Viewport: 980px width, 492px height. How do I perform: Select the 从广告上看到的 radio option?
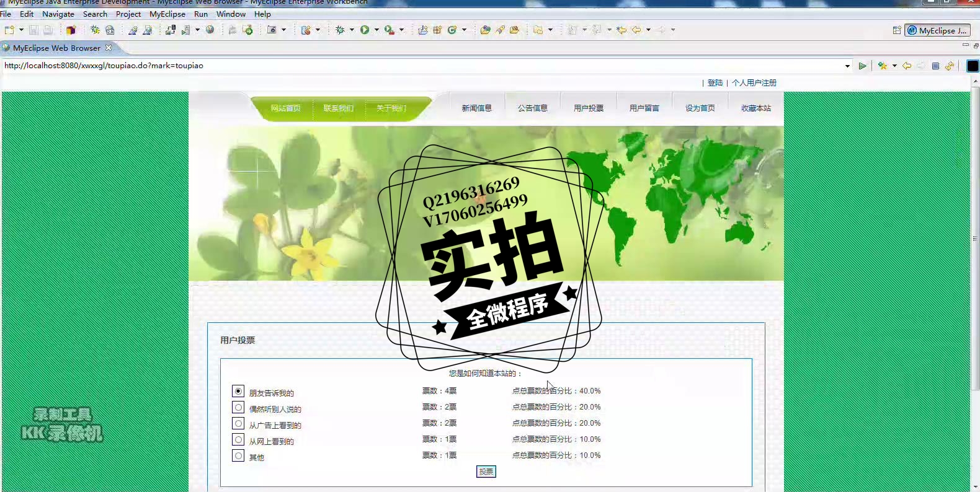pos(238,423)
